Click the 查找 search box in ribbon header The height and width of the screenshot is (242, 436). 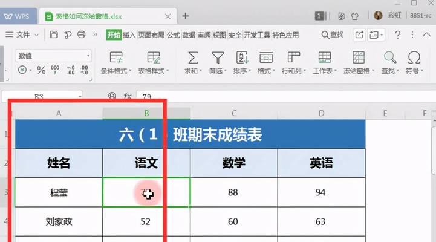tap(333, 34)
